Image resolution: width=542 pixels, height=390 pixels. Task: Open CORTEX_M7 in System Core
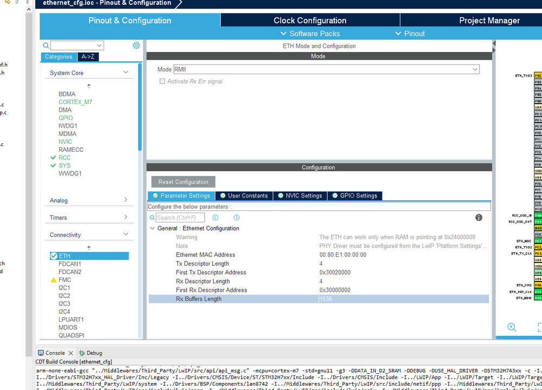75,102
